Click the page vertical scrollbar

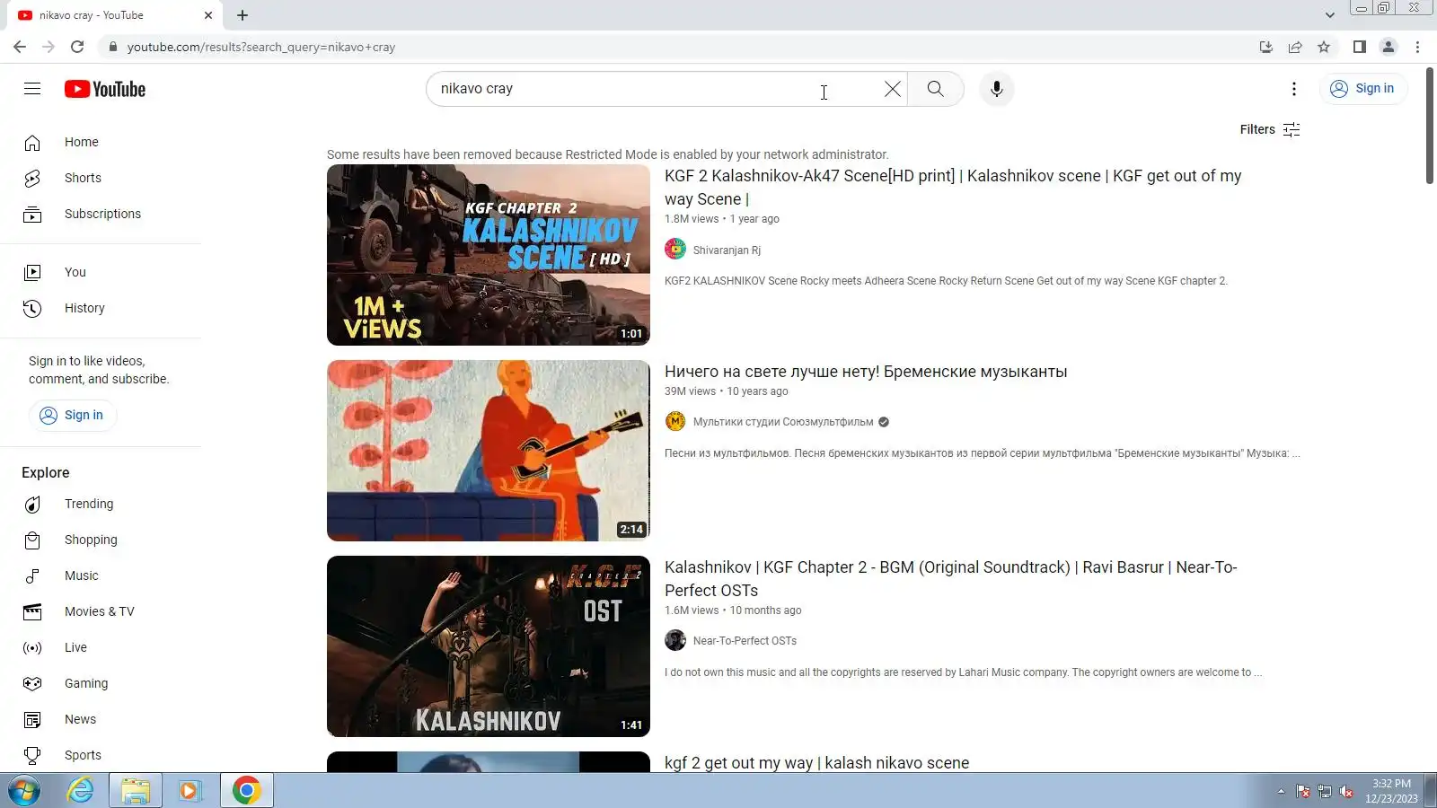point(1429,126)
